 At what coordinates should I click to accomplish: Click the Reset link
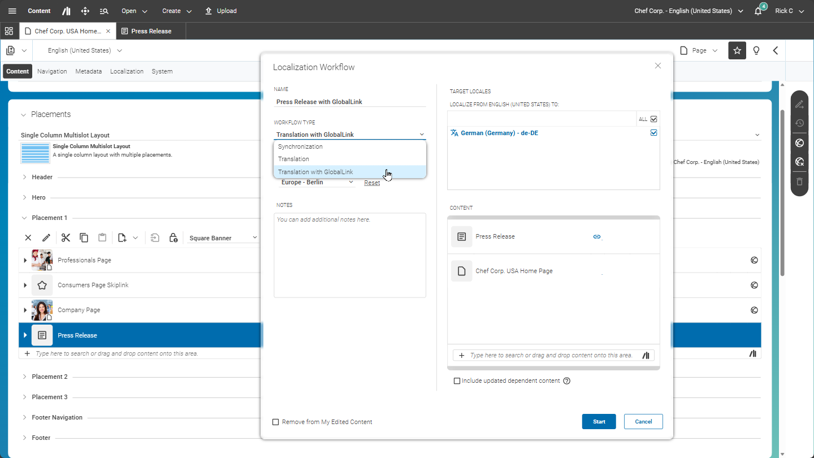tap(372, 183)
